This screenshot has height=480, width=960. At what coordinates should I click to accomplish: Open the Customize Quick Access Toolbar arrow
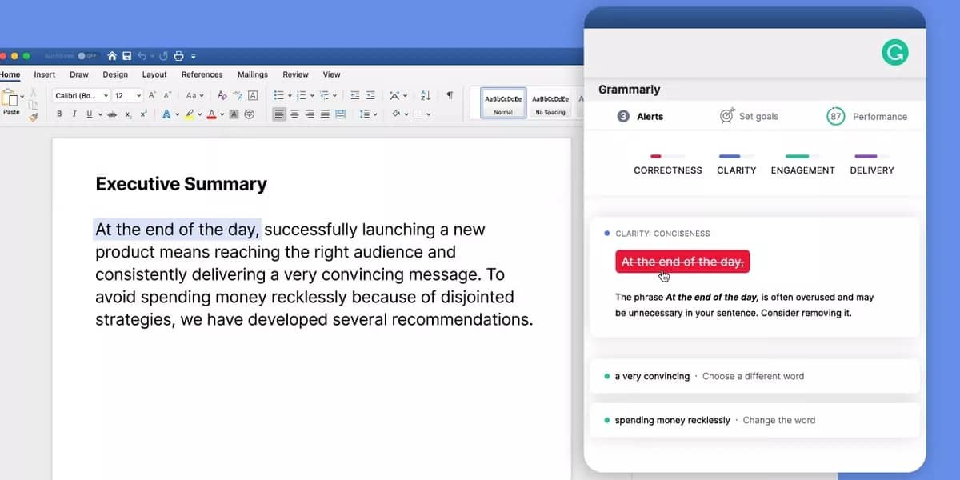[194, 57]
